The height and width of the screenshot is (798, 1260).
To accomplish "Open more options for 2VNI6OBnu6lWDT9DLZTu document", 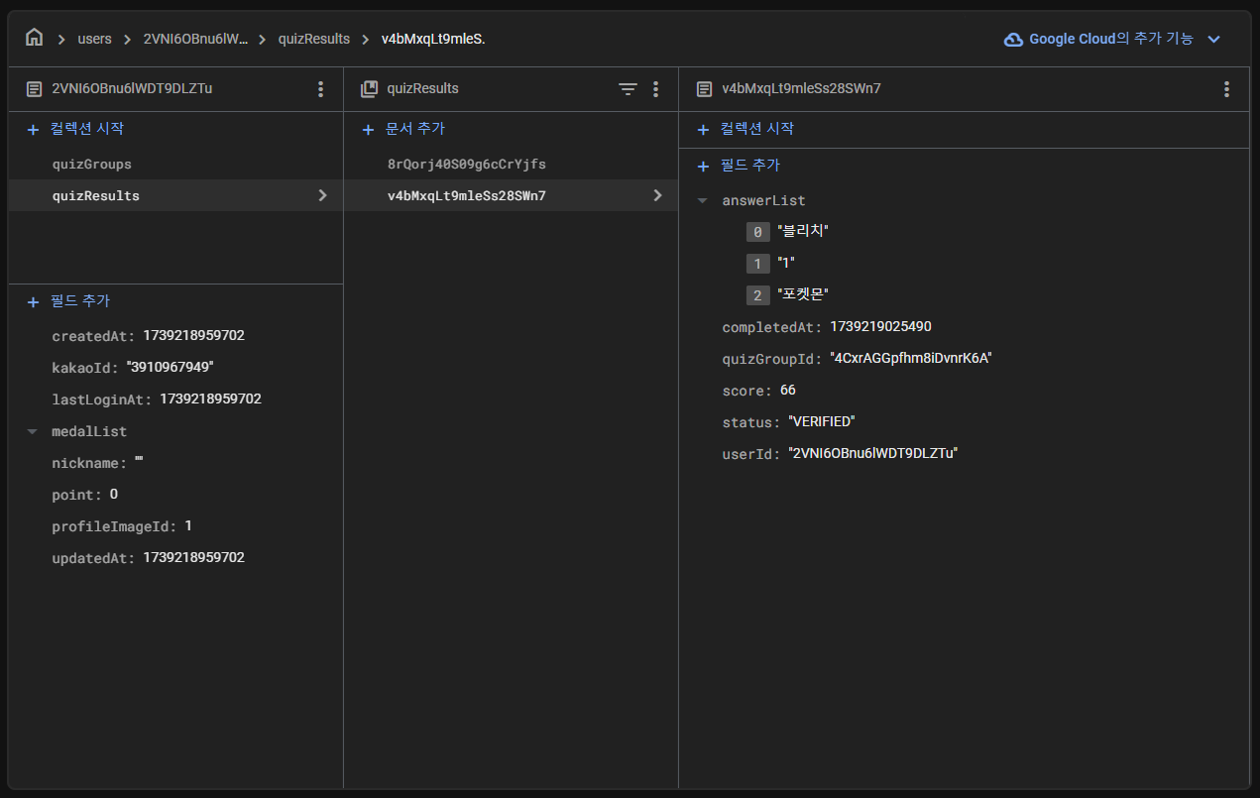I will [320, 89].
